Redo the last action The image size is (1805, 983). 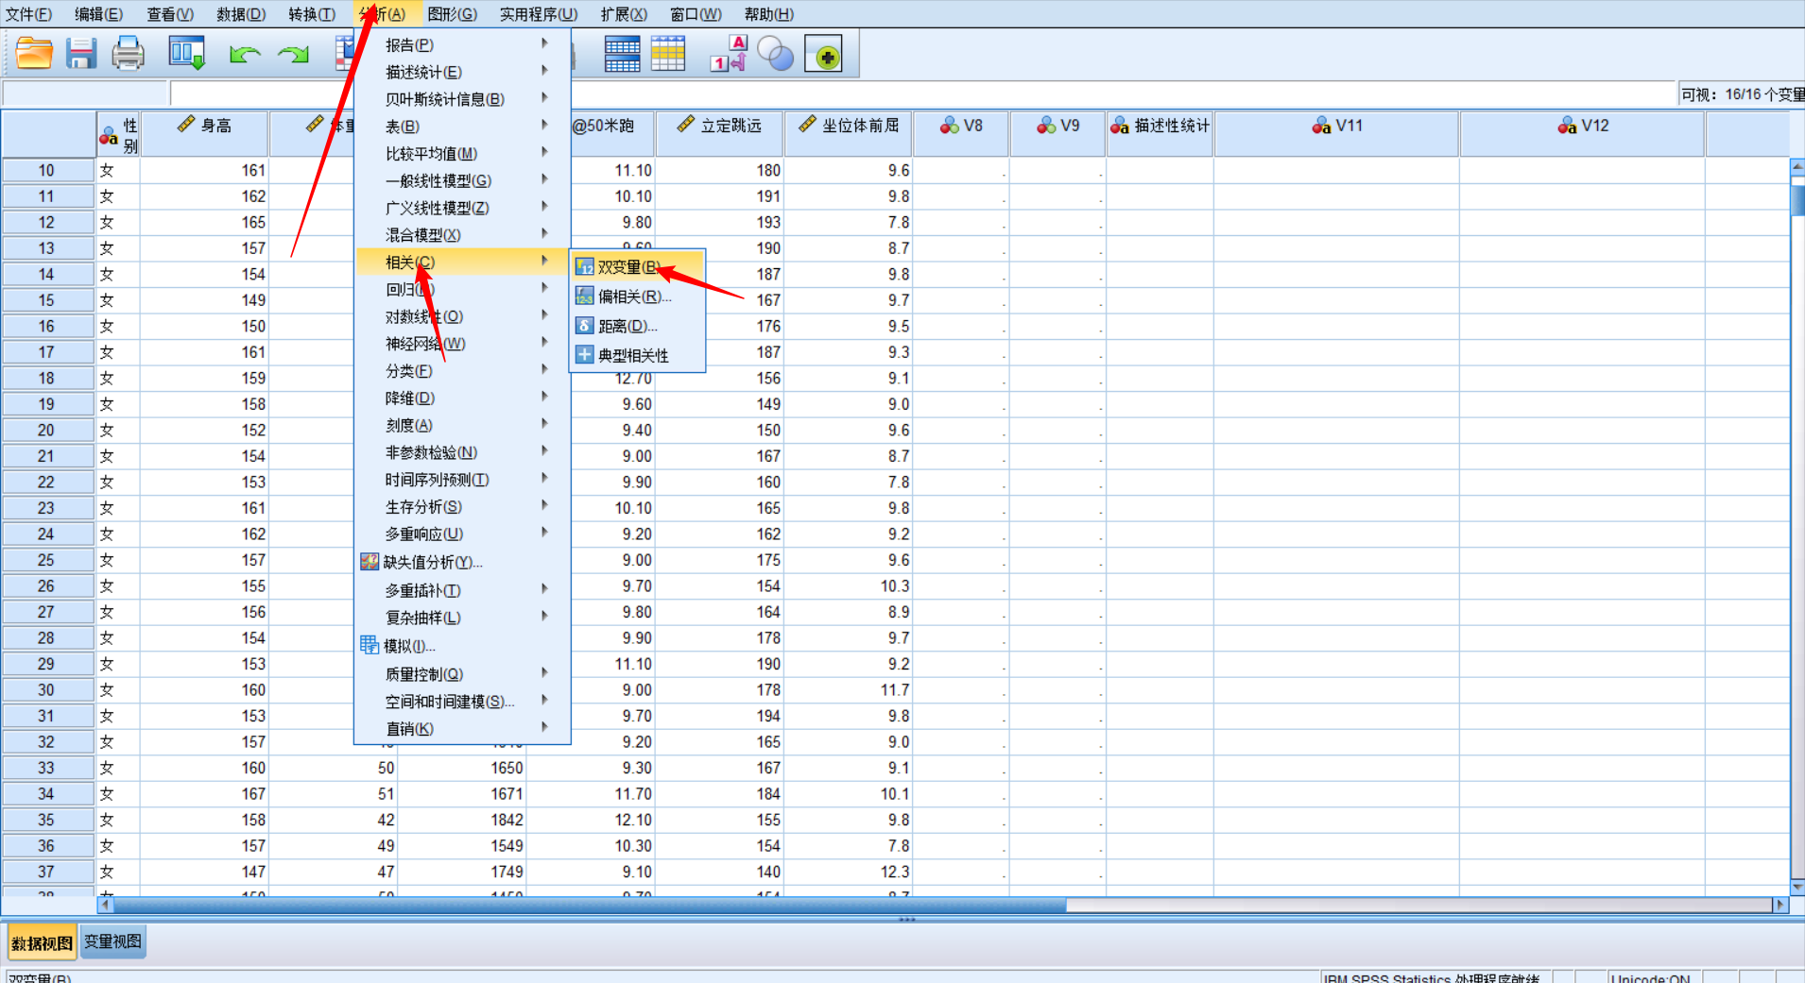[293, 53]
